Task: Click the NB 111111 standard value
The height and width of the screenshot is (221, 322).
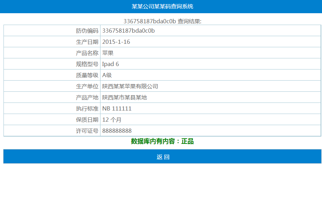Action: click(x=117, y=108)
